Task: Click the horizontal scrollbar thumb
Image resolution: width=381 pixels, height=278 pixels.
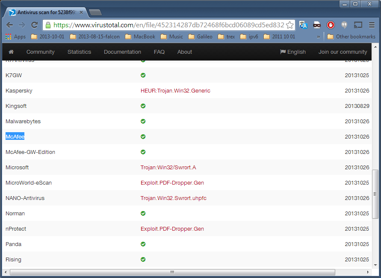Action: (x=172, y=272)
